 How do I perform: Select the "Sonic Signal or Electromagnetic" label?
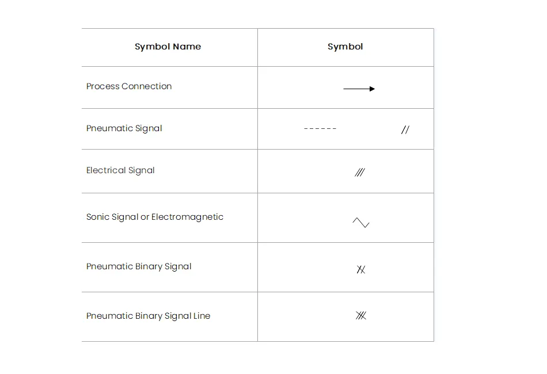pyautogui.click(x=154, y=217)
